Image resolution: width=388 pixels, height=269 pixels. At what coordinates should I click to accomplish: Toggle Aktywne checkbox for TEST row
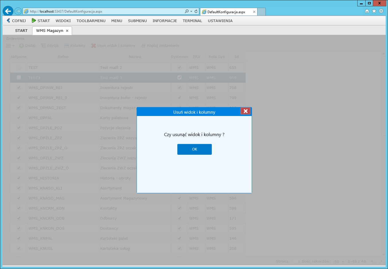pyautogui.click(x=19, y=67)
